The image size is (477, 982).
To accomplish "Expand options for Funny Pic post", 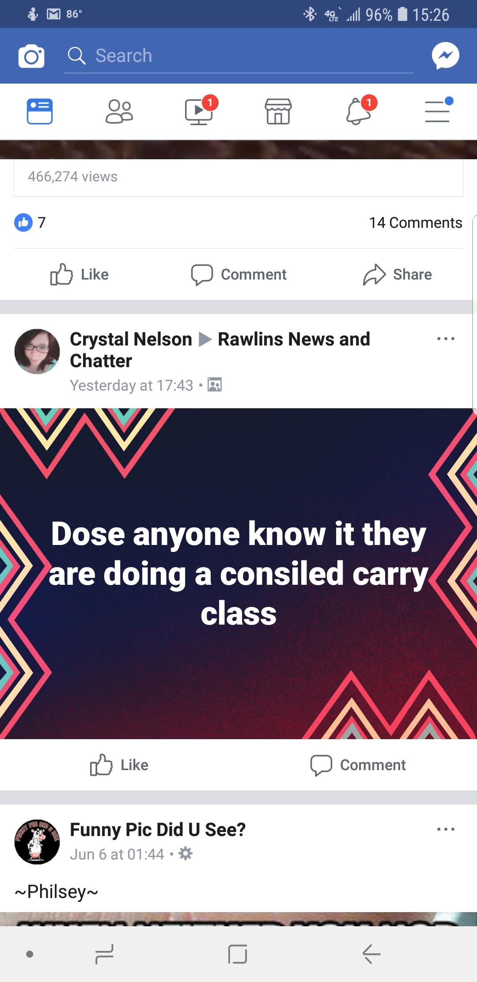I will click(x=446, y=829).
